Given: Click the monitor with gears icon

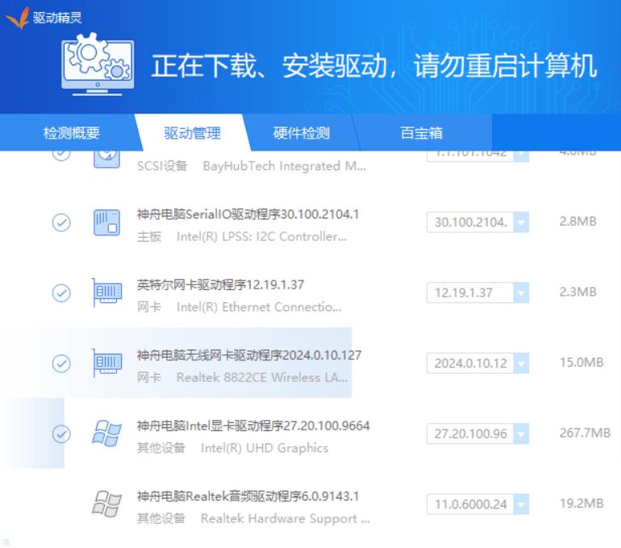Looking at the screenshot, I should (x=98, y=65).
